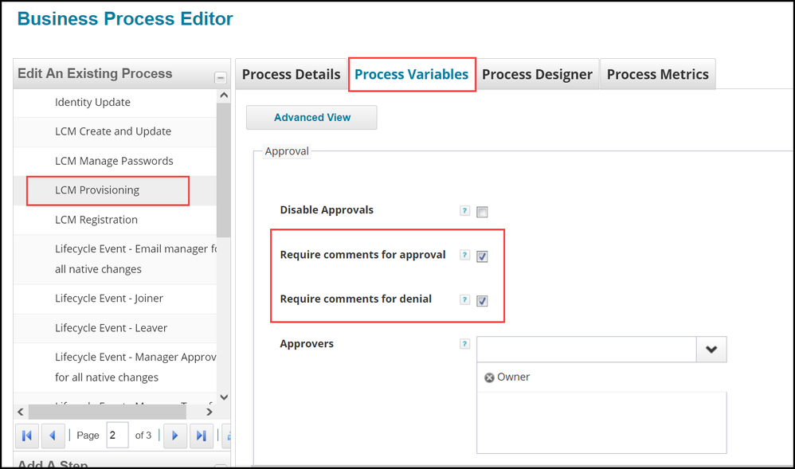Switch to the Process Designer tab
Image resolution: width=795 pixels, height=469 pixels.
[x=537, y=74]
